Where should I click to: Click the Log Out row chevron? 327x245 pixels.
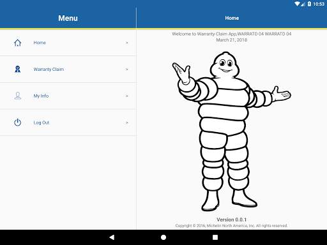[x=127, y=122]
